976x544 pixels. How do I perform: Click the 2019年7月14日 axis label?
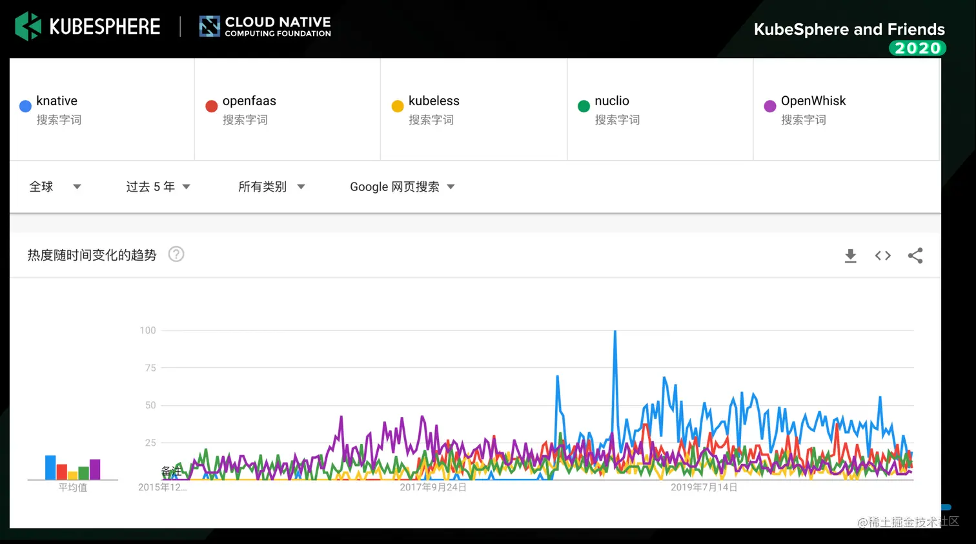704,487
